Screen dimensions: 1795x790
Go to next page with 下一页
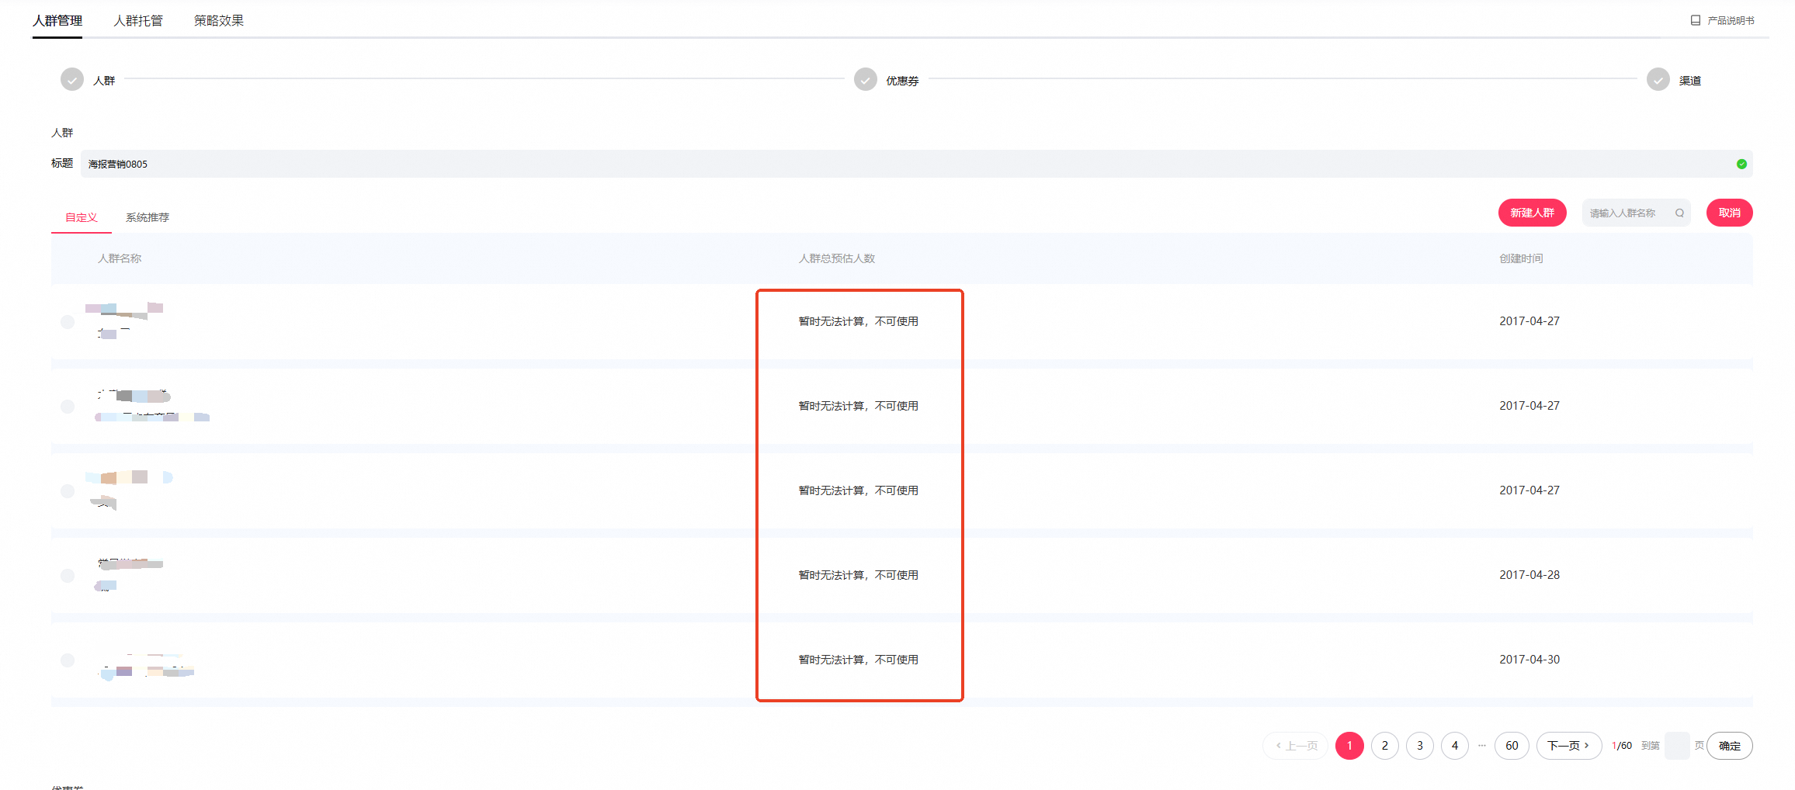1568,746
